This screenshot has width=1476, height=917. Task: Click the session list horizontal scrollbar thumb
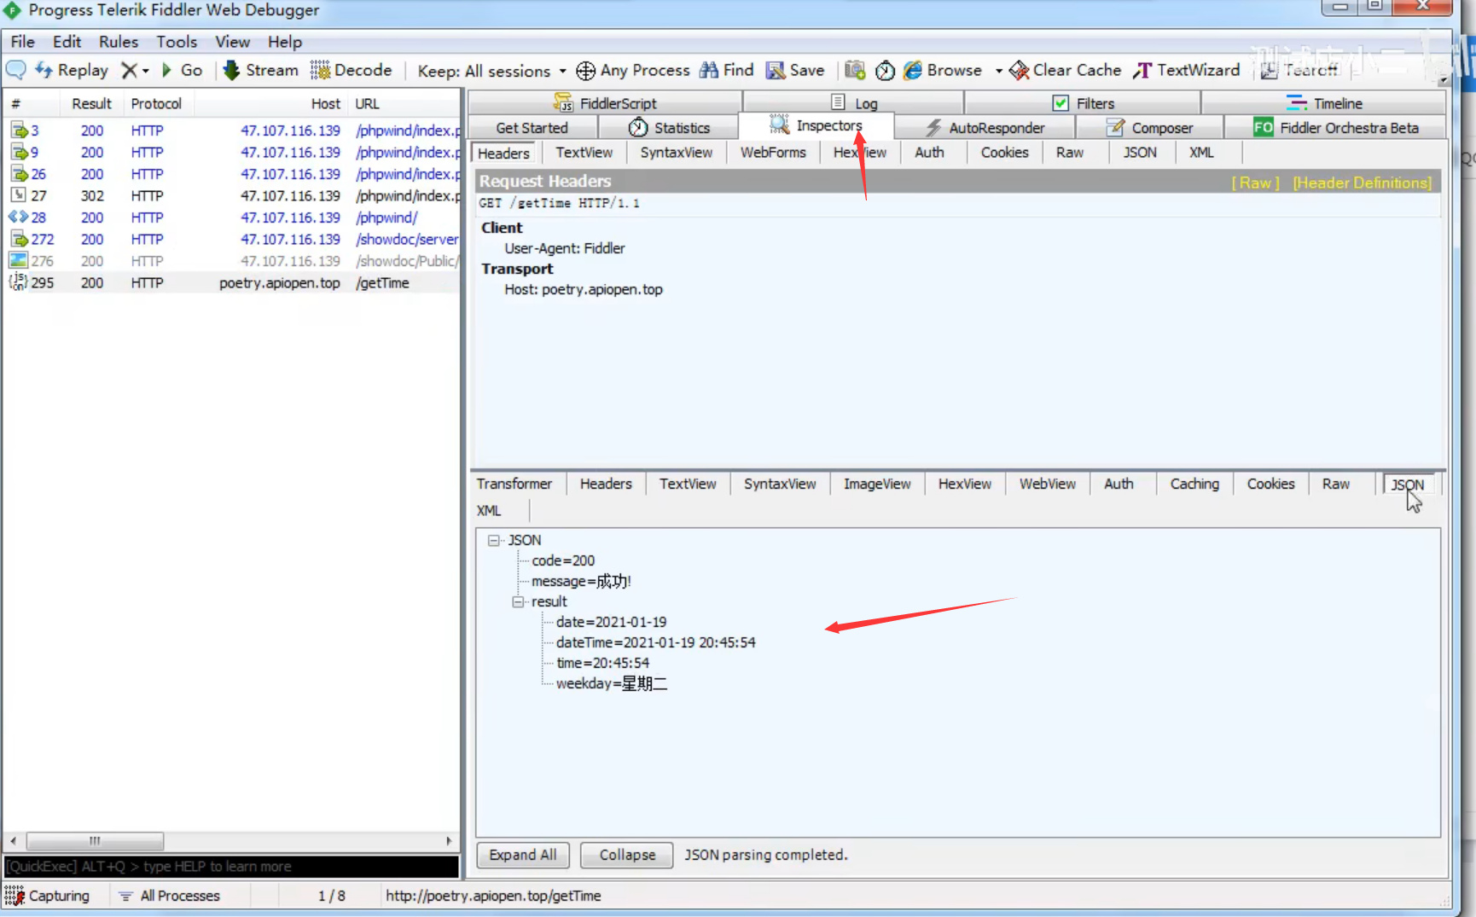pyautogui.click(x=95, y=840)
